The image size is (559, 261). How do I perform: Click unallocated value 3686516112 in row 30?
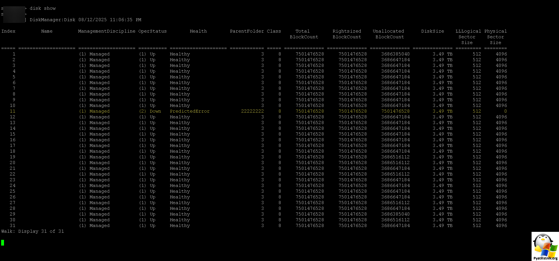coord(396,220)
